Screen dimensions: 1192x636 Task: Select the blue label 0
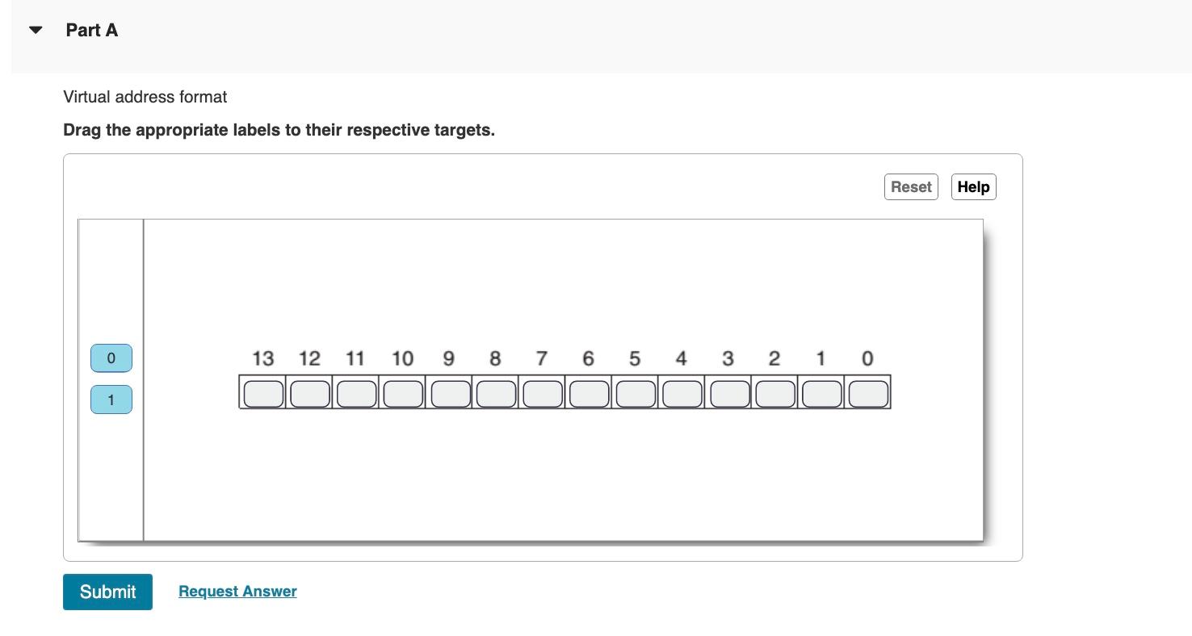pos(111,358)
